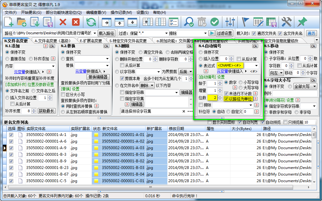322x201 pixels.
Task: Click the 位数 digits number field
Action: 212,98
